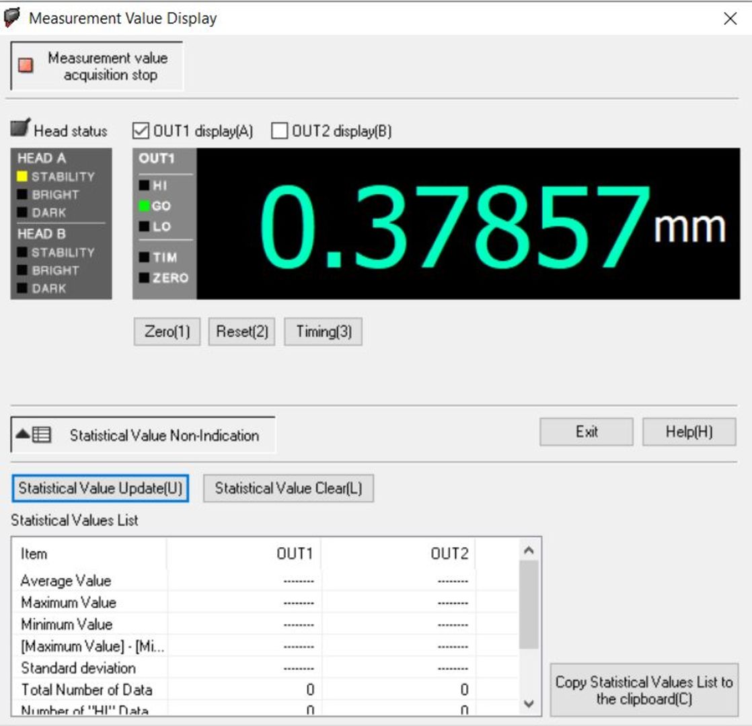The width and height of the screenshot is (752, 726).
Task: Click the HI indicator in OUT1 panel
Action: pos(144,186)
